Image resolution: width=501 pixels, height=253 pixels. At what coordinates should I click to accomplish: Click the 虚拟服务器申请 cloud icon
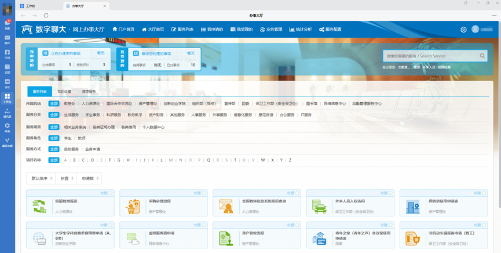pyautogui.click(x=132, y=237)
